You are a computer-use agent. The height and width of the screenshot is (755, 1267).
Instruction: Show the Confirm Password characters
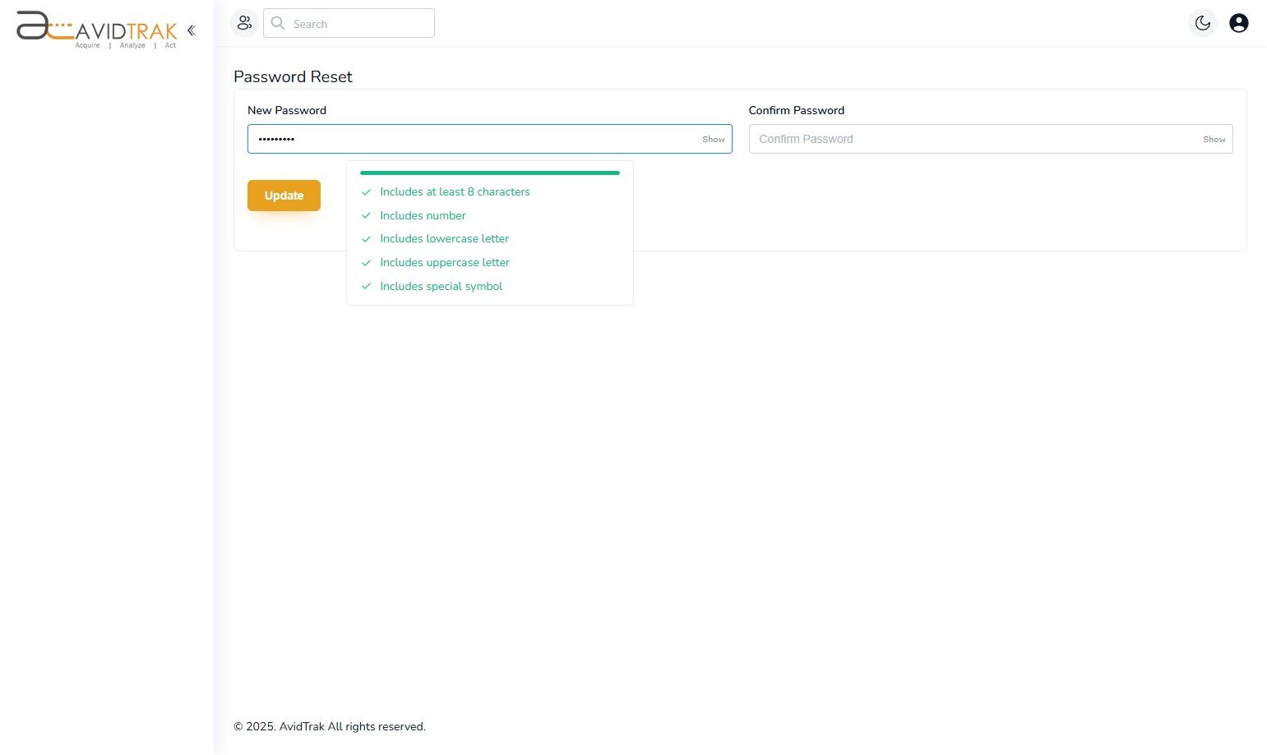tap(1213, 139)
